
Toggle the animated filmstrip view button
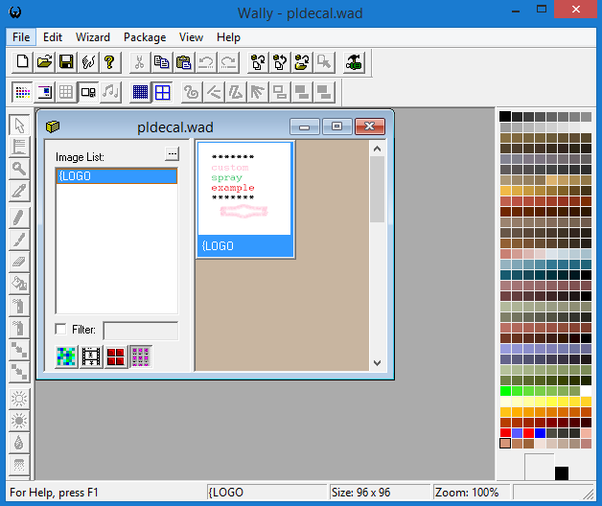tap(91, 356)
